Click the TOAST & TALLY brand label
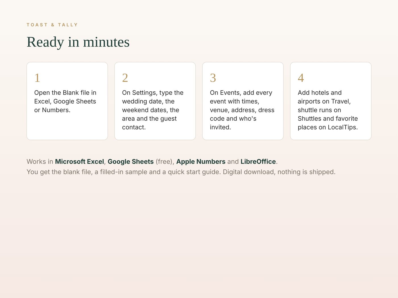Screen dimensions: 398x298 pos(52,25)
